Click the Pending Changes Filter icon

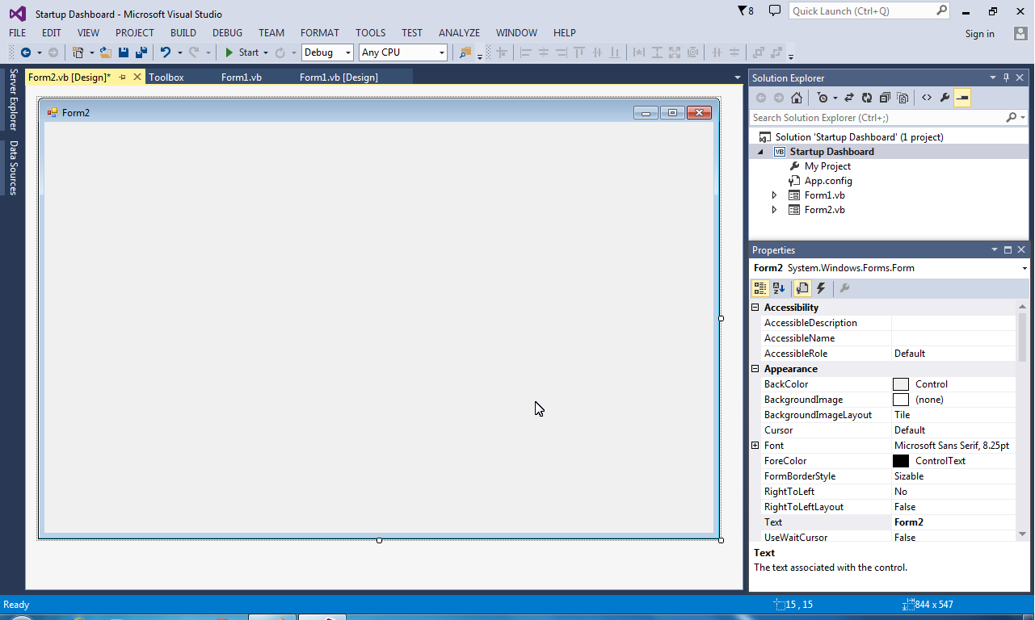coord(823,98)
